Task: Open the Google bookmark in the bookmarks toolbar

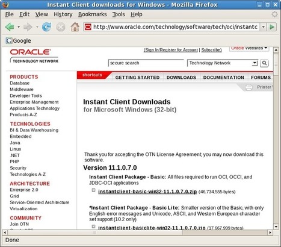Action: [18, 41]
